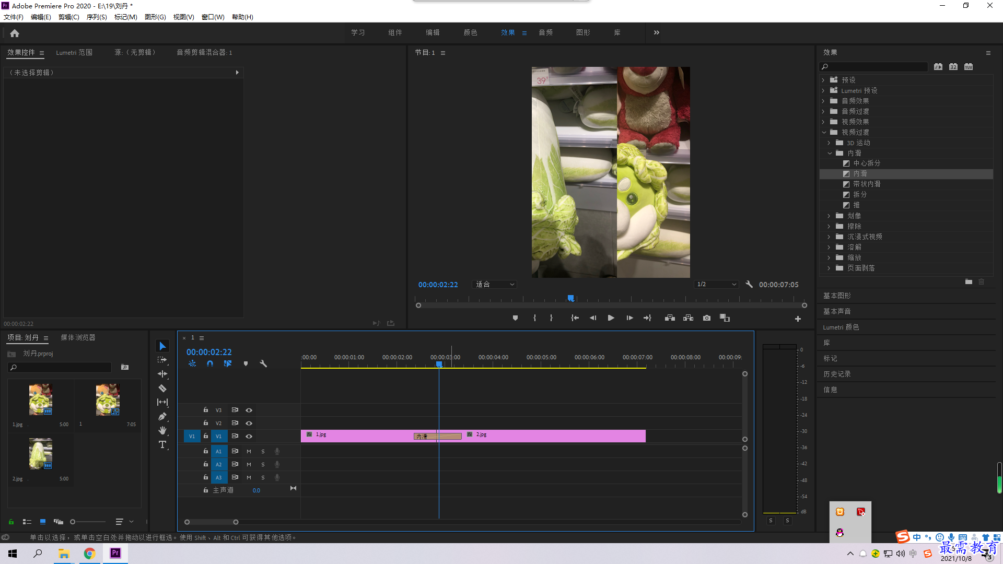Image resolution: width=1003 pixels, height=564 pixels.
Task: Solo audio track A2
Action: (x=263, y=464)
